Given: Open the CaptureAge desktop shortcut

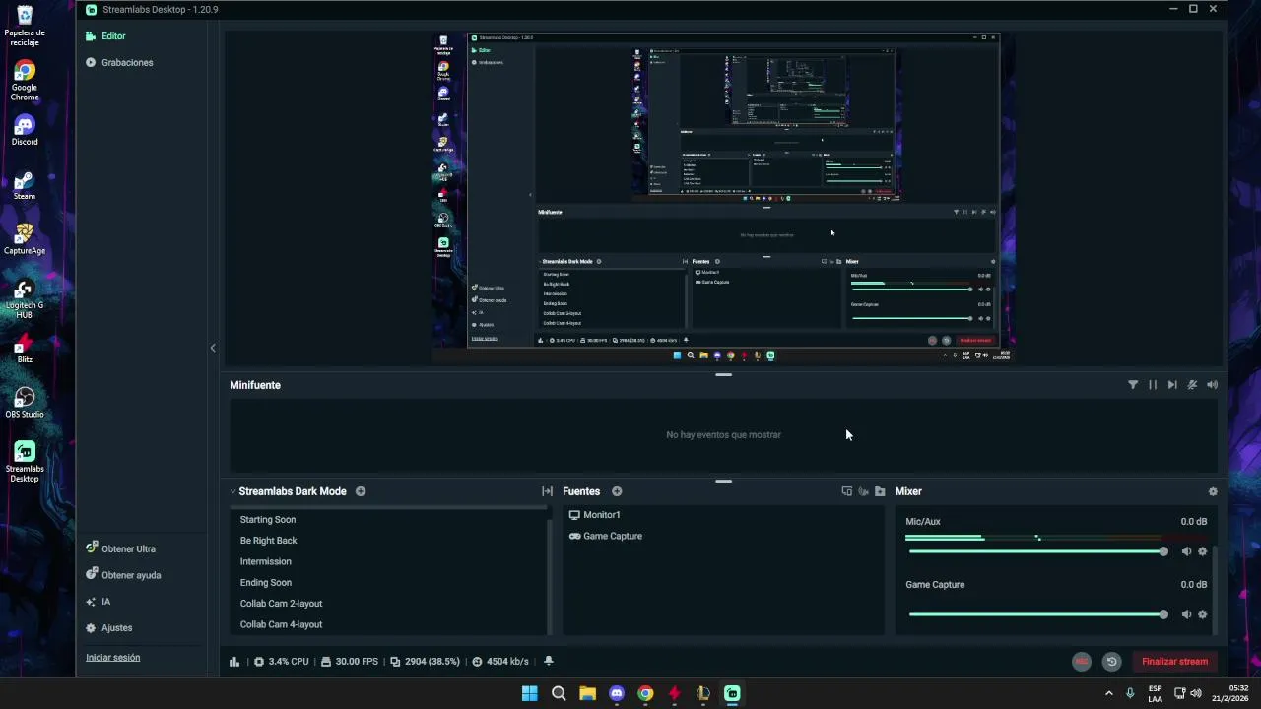Looking at the screenshot, I should [25, 239].
